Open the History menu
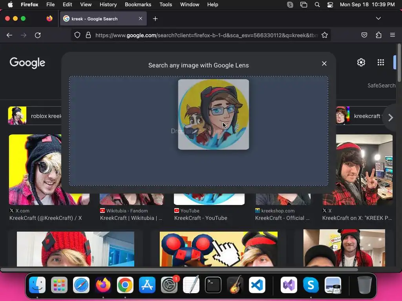 pos(108,5)
